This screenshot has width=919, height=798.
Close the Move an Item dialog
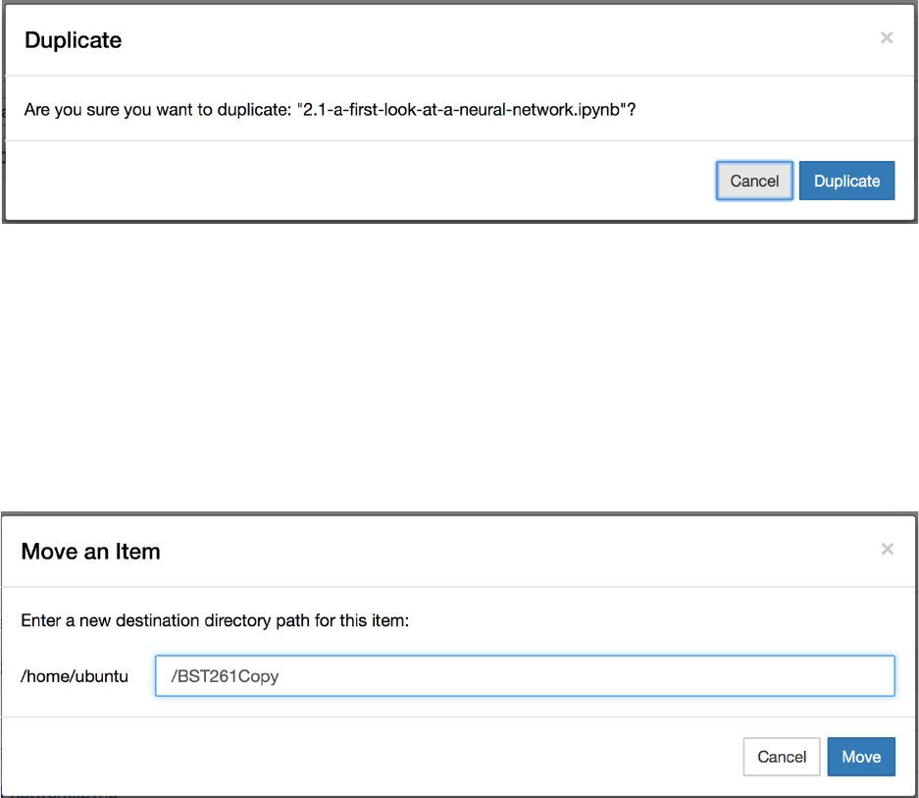pos(887,549)
